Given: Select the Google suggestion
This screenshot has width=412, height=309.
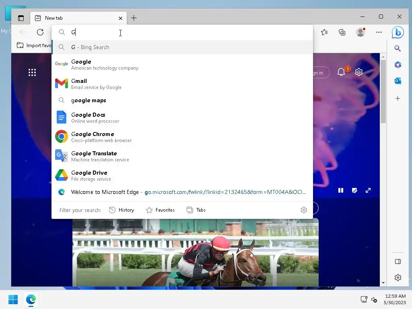Looking at the screenshot, I should pos(182,65).
